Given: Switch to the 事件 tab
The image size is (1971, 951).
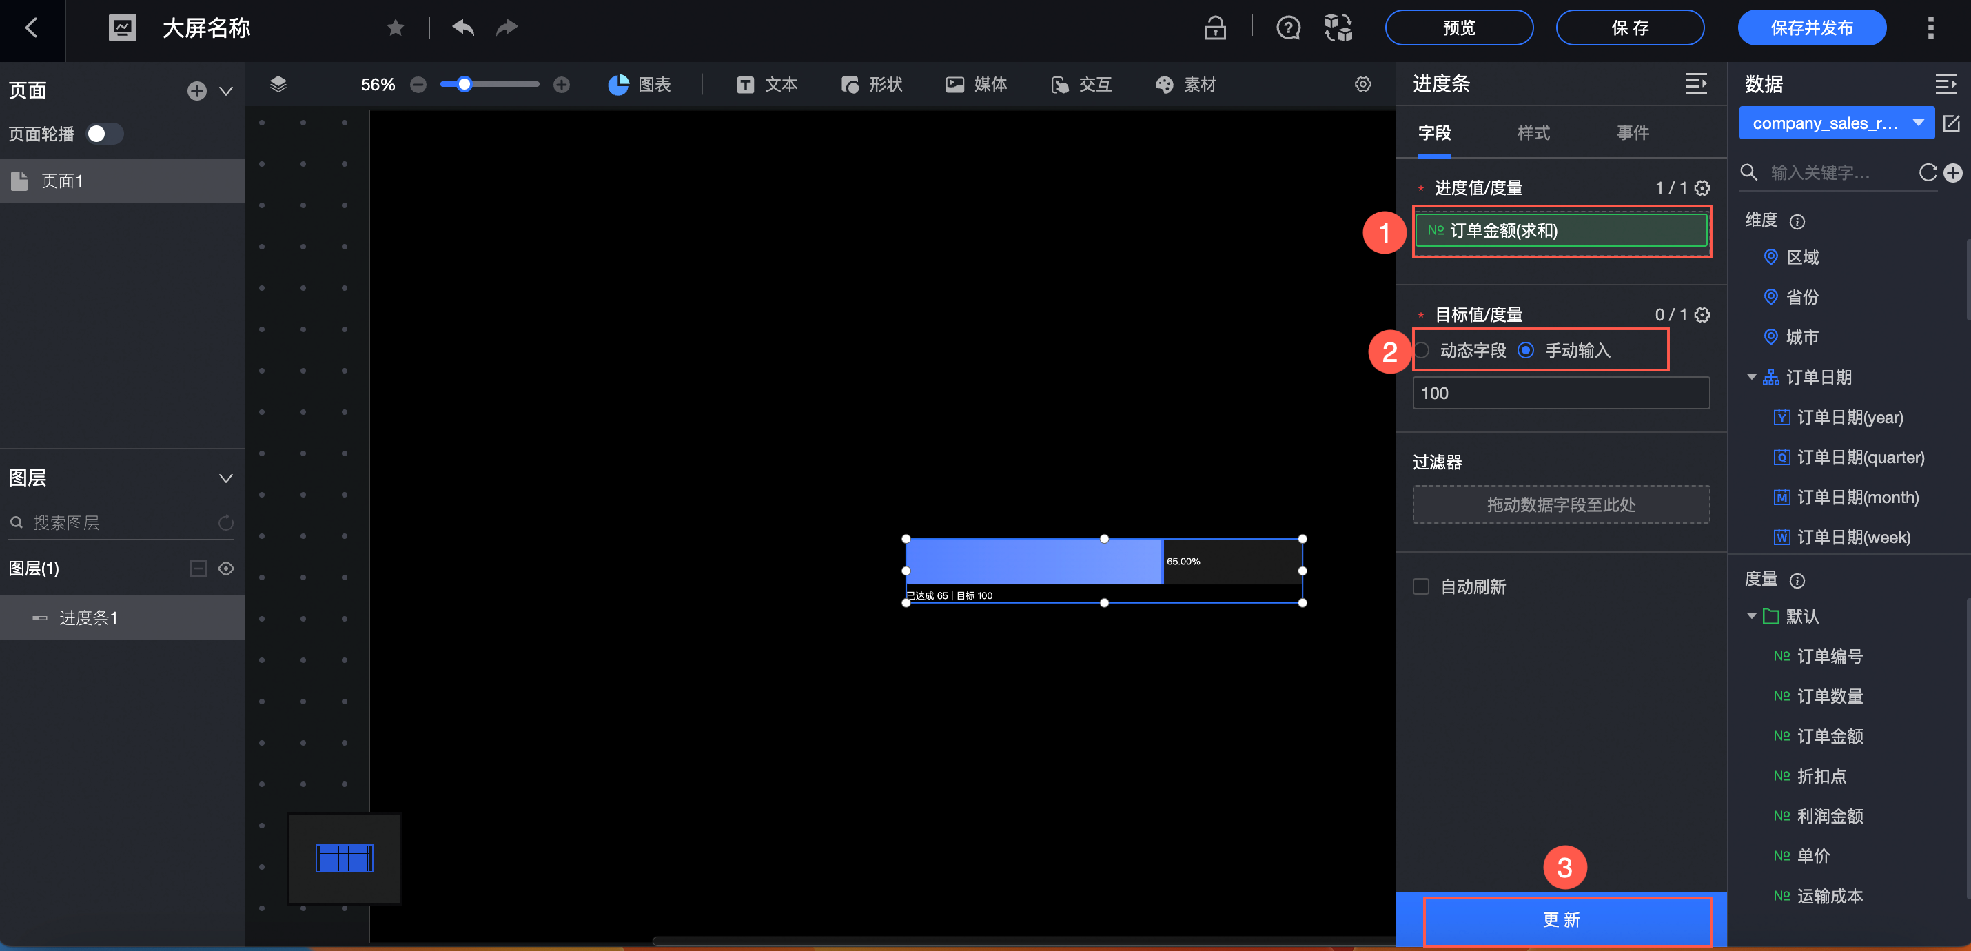Looking at the screenshot, I should coord(1632,132).
